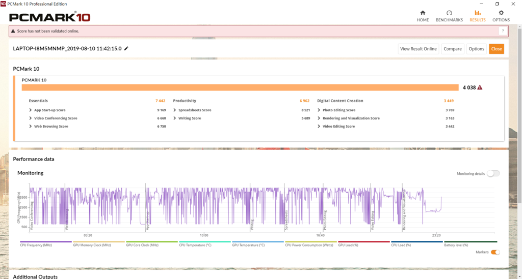522x279 pixels.
Task: Click the Essentials score 7 442
Action: (160, 101)
